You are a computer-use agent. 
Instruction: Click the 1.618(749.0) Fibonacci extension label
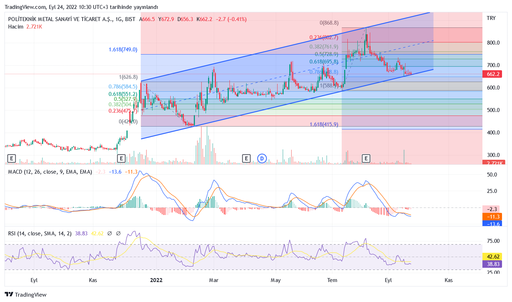(123, 50)
